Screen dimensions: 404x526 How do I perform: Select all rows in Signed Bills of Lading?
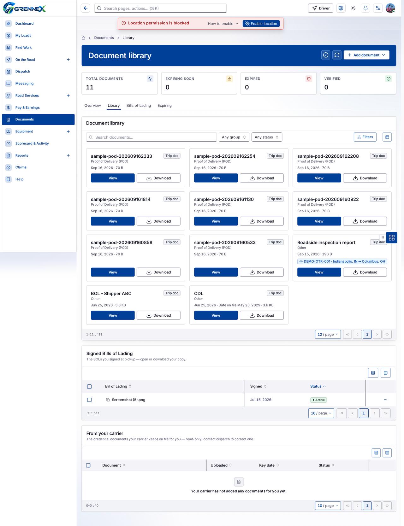(89, 387)
